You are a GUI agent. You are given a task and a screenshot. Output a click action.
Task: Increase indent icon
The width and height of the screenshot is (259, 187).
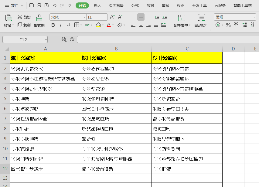(x=165, y=17)
